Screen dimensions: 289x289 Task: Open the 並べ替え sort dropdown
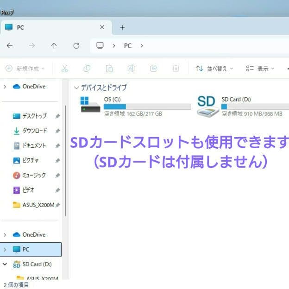point(214,69)
